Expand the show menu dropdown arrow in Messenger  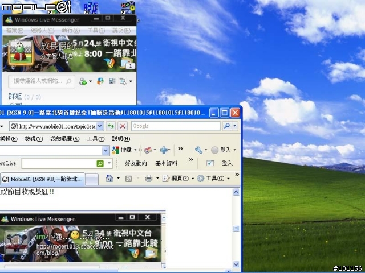pos(131,81)
